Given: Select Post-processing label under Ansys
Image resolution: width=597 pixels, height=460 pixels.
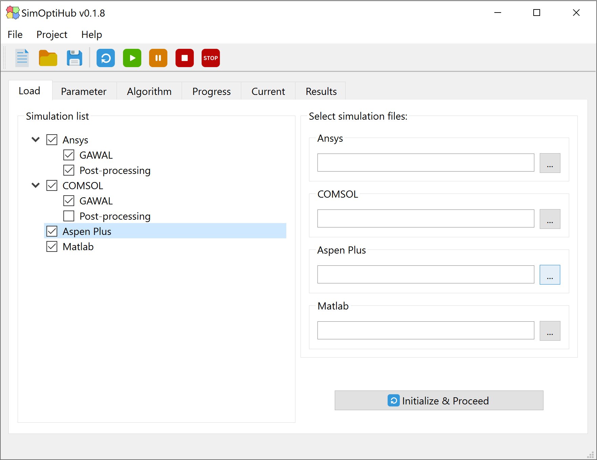Looking at the screenshot, I should pyautogui.click(x=115, y=170).
